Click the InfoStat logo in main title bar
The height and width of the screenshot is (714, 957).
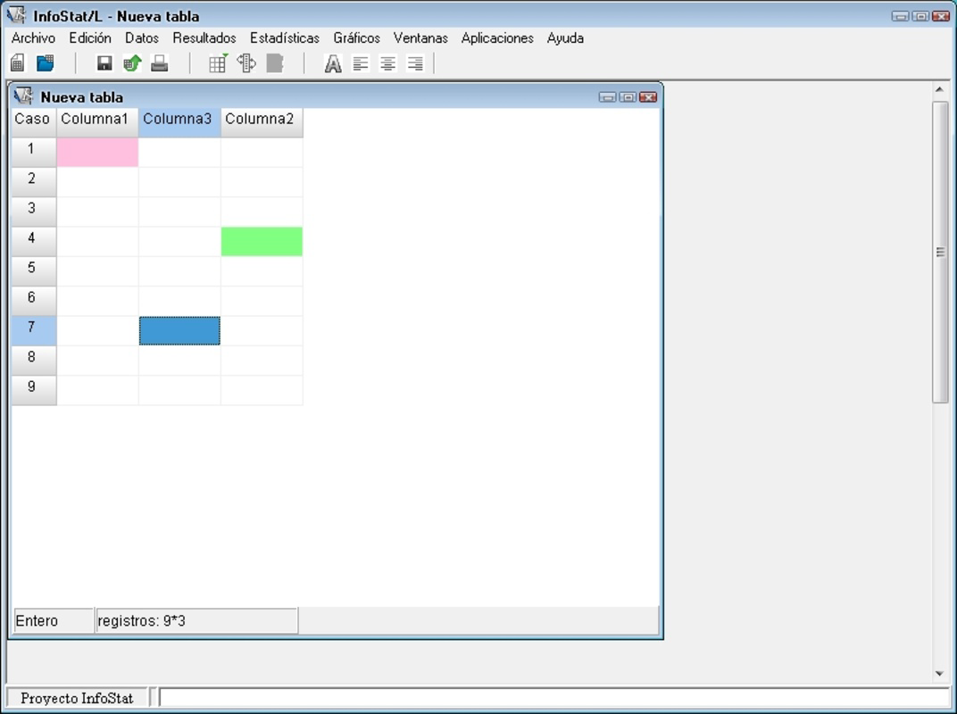point(16,14)
